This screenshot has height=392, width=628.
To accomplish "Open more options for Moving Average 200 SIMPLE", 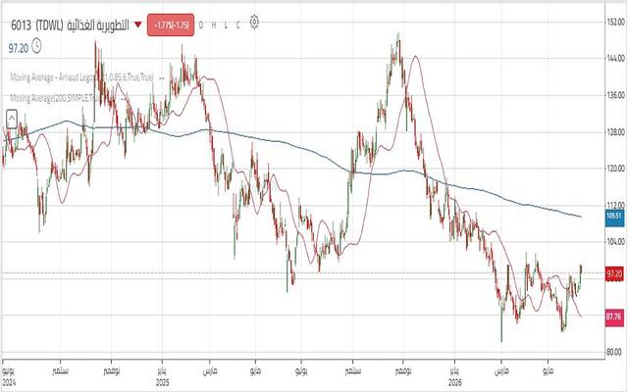I will coord(125,98).
